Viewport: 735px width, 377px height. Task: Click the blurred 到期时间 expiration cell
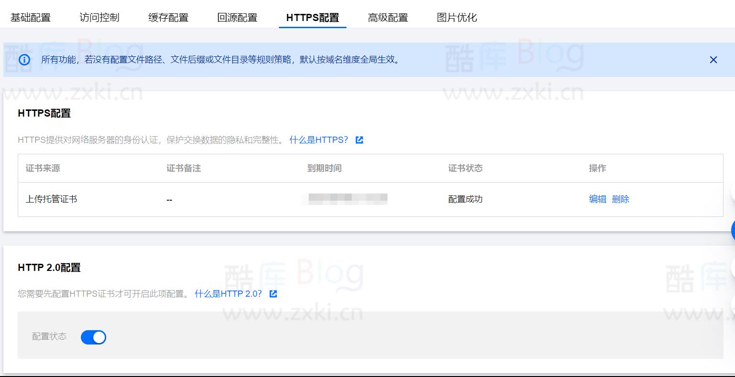[345, 198]
